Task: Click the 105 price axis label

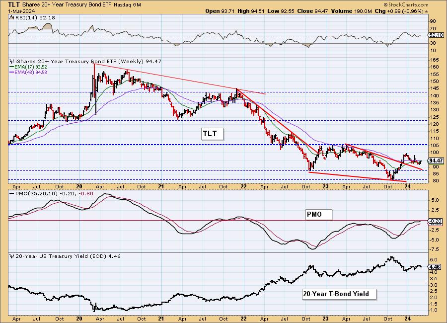Action: [x=435, y=145]
